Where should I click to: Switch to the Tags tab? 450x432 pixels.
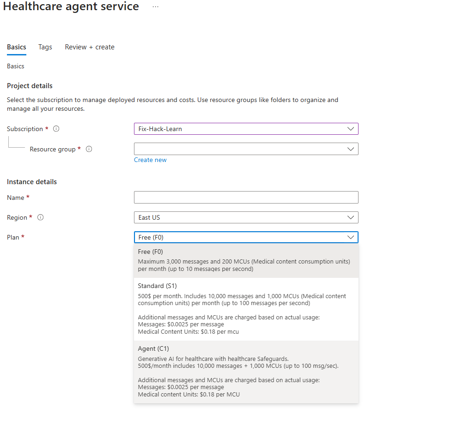tap(45, 47)
